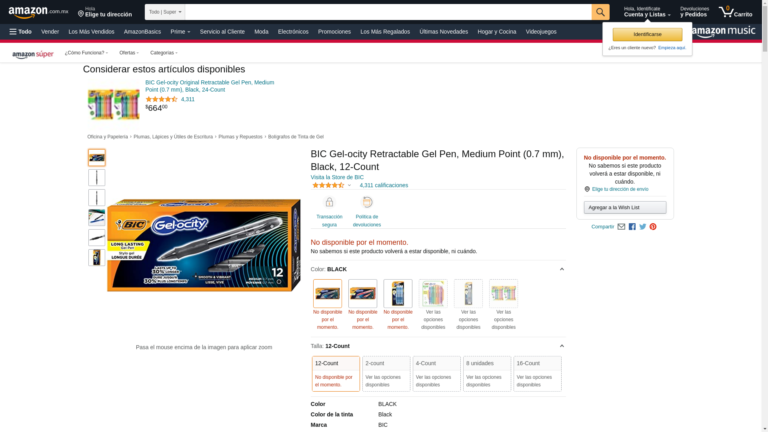
Task: Open the Todo | Super search category dropdown
Action: 165,12
